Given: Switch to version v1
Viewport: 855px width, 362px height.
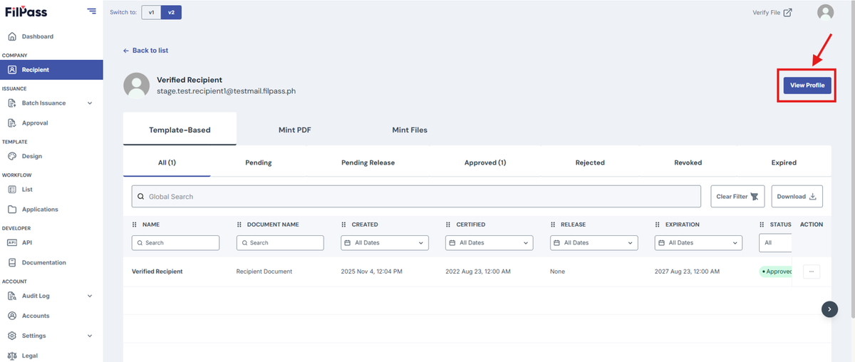Looking at the screenshot, I should tap(151, 12).
